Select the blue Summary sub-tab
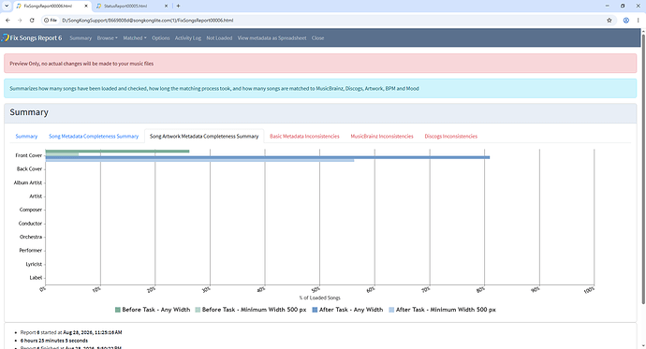The width and height of the screenshot is (646, 349). click(26, 137)
